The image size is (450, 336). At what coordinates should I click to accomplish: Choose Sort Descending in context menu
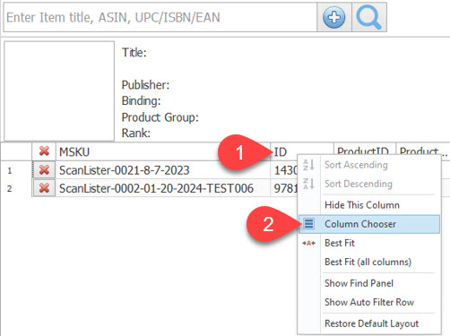369,184
